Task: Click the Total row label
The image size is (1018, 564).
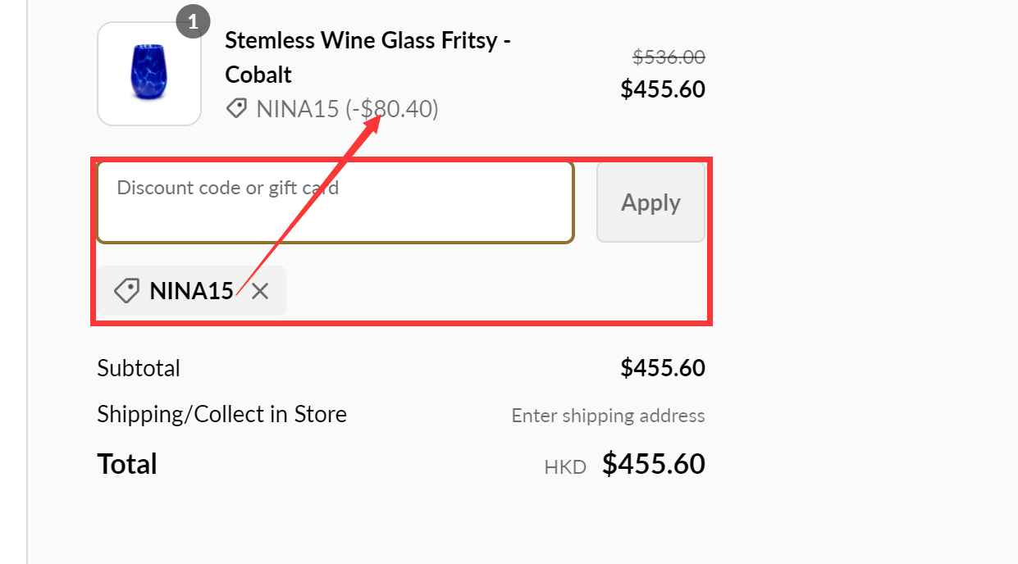Action: 127,463
